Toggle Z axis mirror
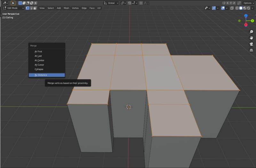Viewport: 256px width, 168px height. (x=234, y=3)
